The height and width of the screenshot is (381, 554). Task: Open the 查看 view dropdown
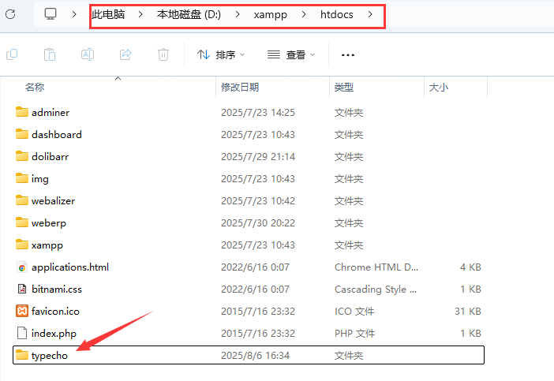[291, 54]
